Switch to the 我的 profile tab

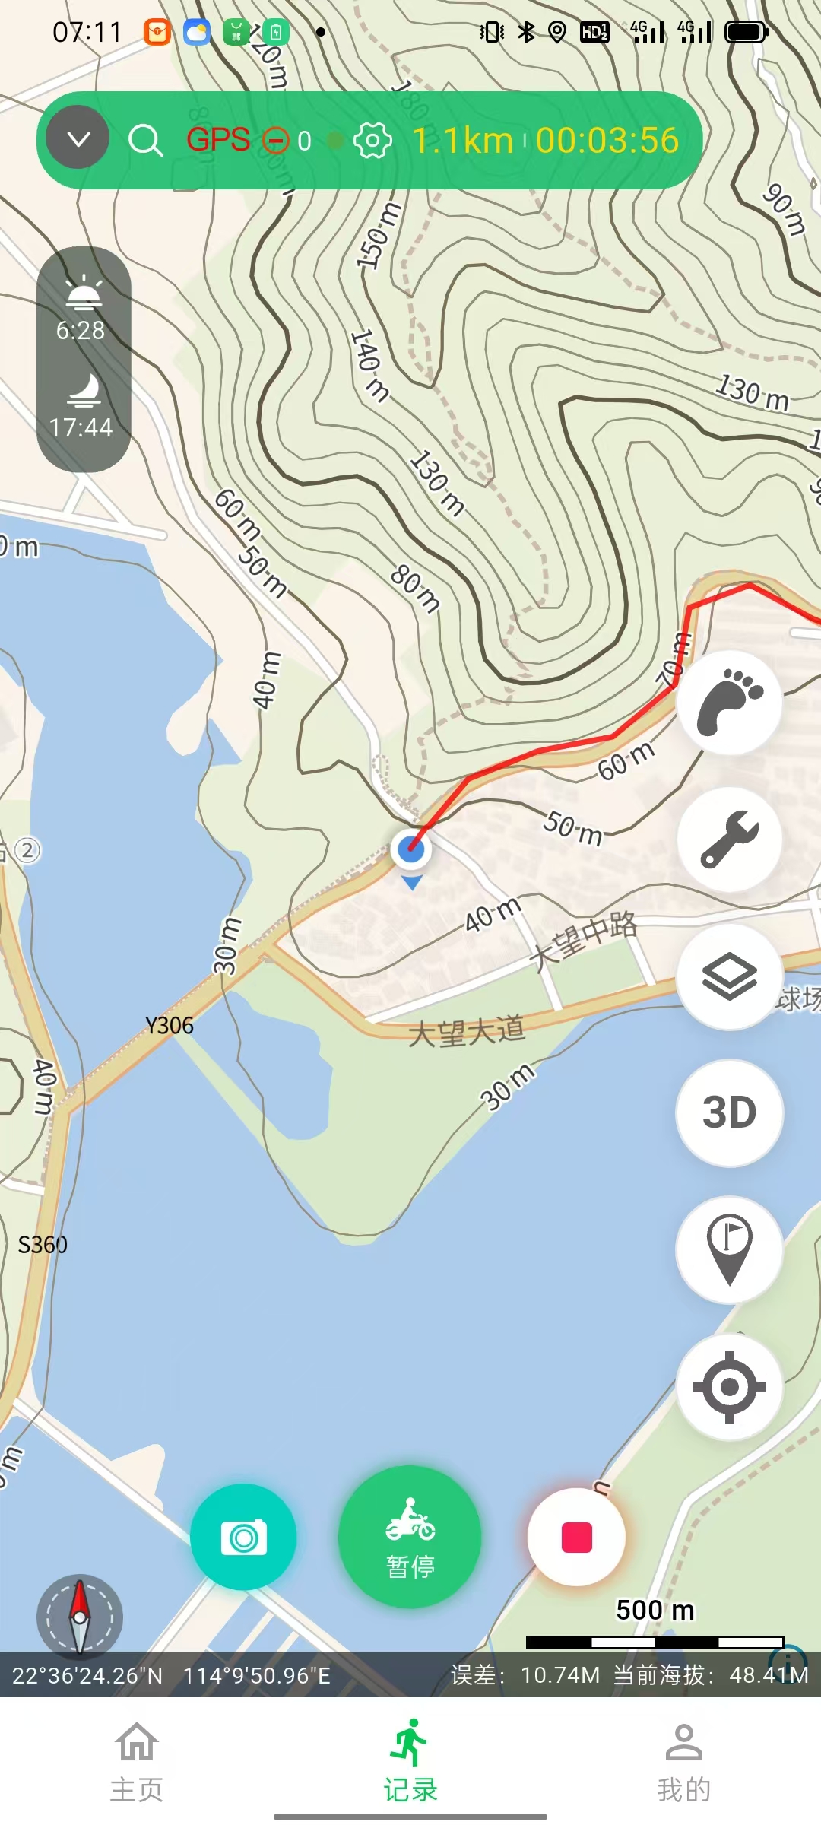(x=683, y=1761)
